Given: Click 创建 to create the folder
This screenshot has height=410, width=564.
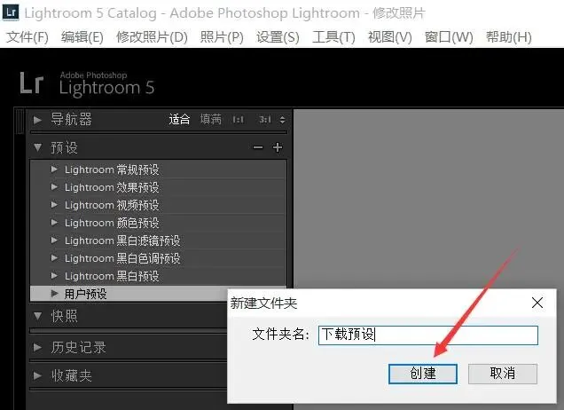Looking at the screenshot, I should (423, 374).
